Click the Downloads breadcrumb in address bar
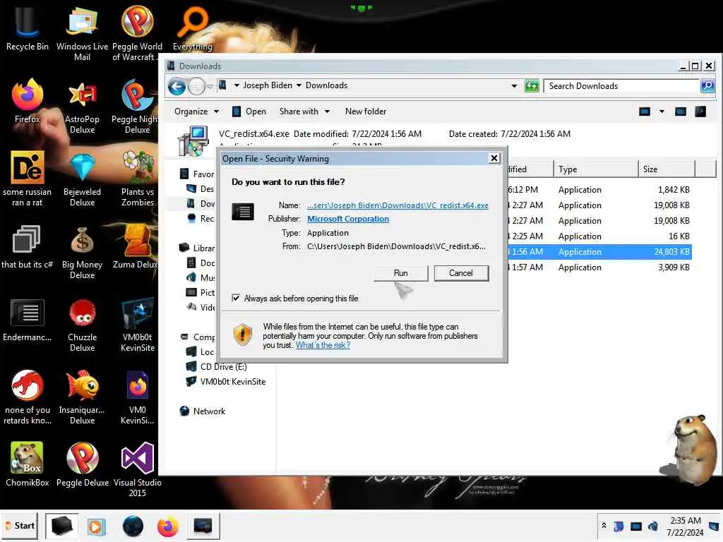Viewport: 723px width, 542px height. point(326,85)
